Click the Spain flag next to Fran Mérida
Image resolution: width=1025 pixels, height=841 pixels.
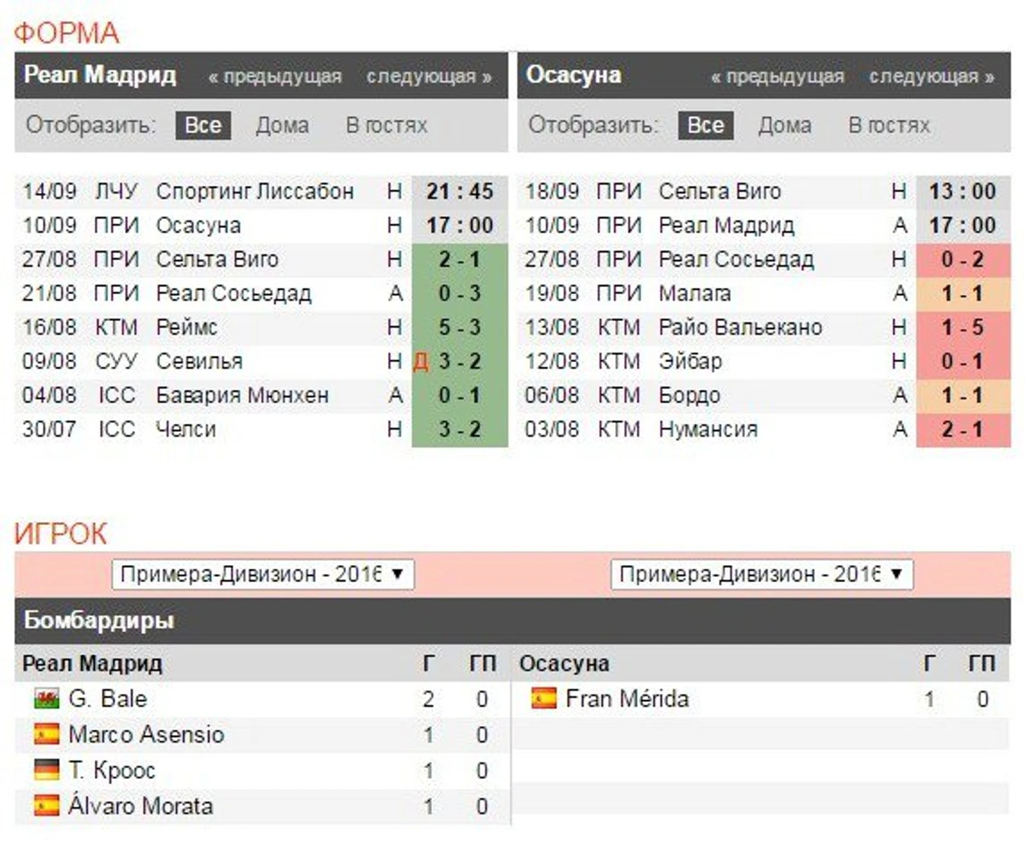[x=543, y=698]
